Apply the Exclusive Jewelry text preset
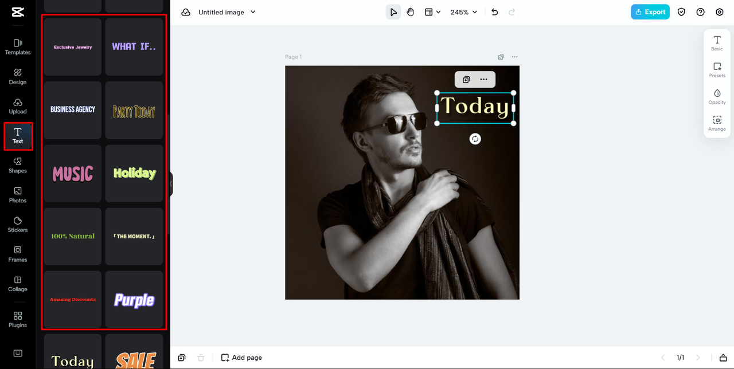The image size is (734, 369). click(x=73, y=47)
